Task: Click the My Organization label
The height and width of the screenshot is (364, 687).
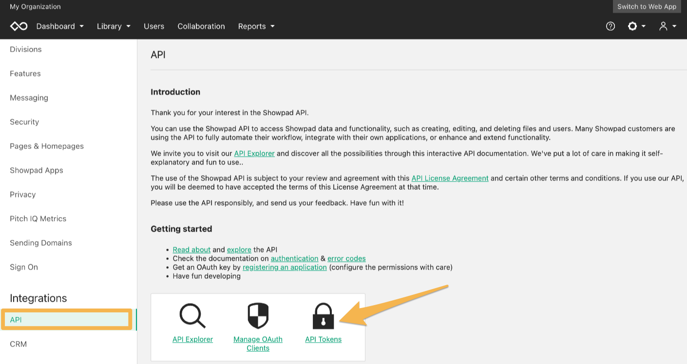Action: click(35, 7)
